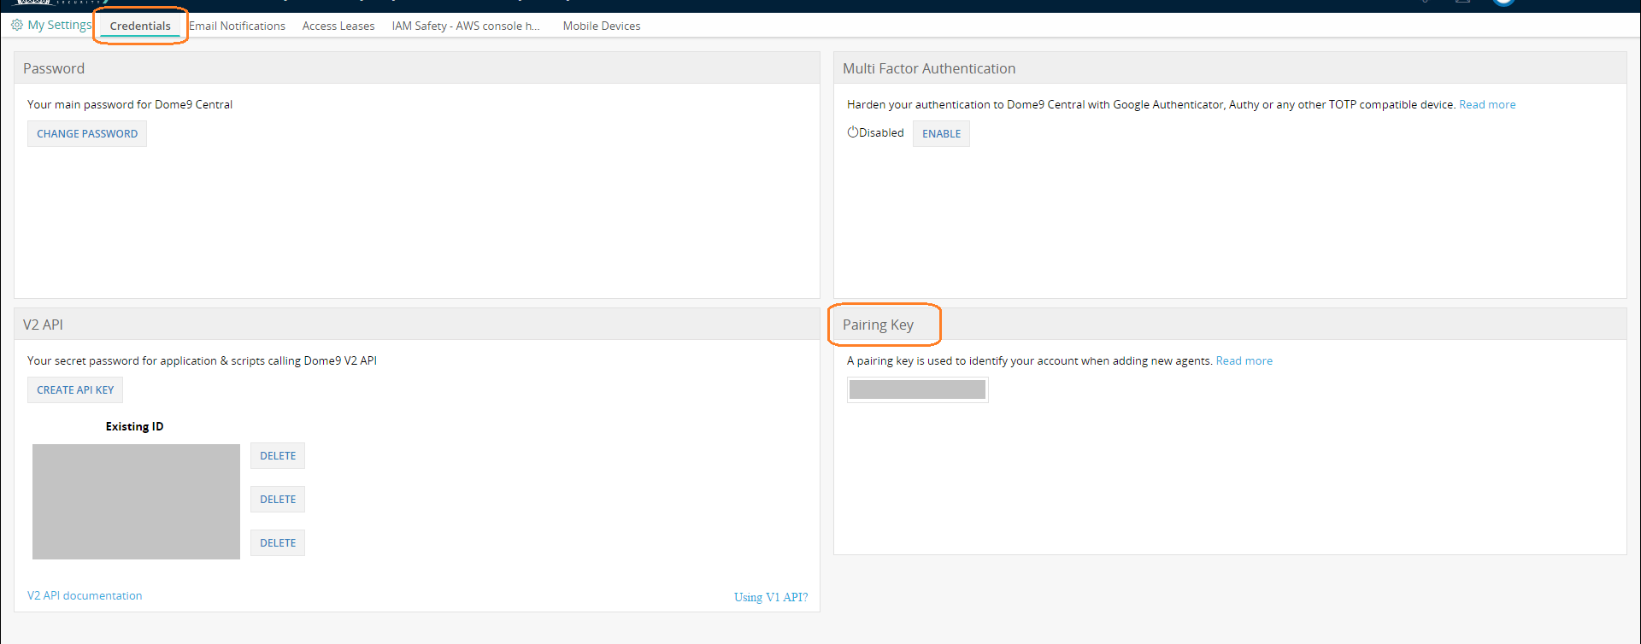Open Read more link about pairing key
The height and width of the screenshot is (644, 1641).
[x=1244, y=360]
